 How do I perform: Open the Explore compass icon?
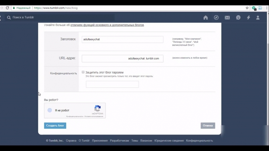click(216, 17)
